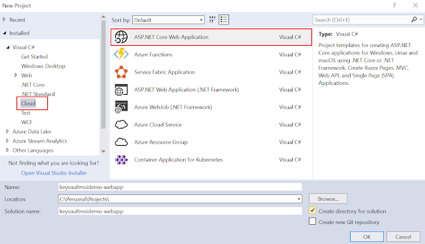The width and height of the screenshot is (425, 244).
Task: Click the ASP.NET Web Application (.NET Framework) icon
Action: (121, 90)
